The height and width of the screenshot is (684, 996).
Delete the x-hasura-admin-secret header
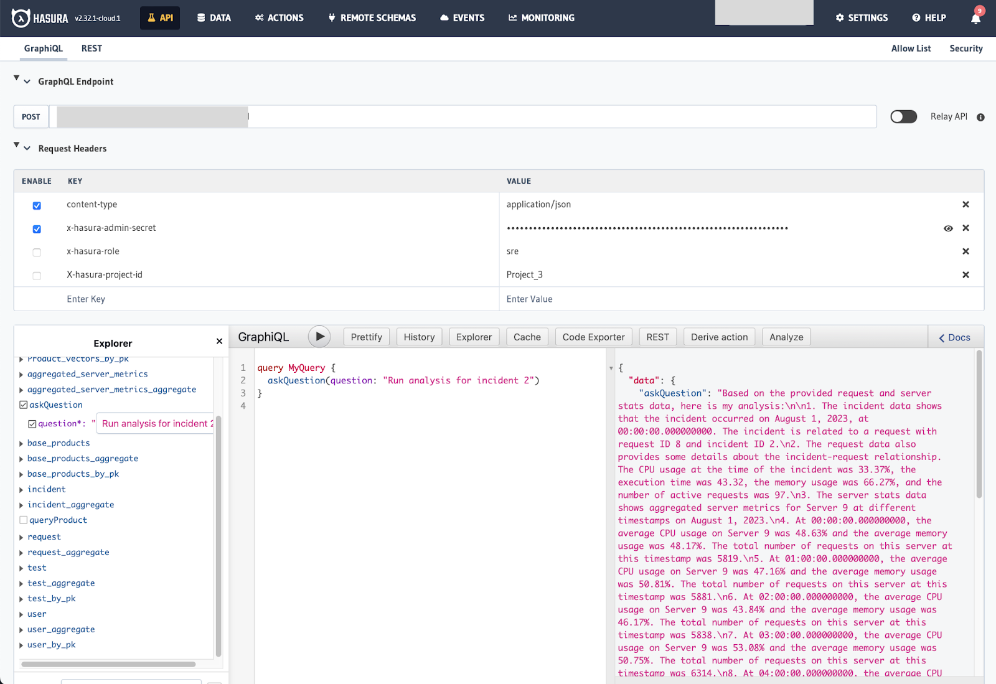pyautogui.click(x=965, y=228)
